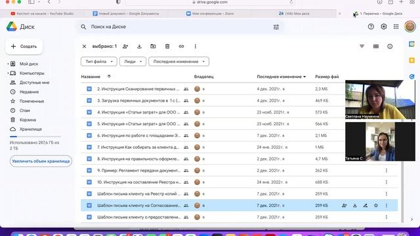Image resolution: width=420 pixels, height=236 pixels.
Task: Open Calendar in side panel
Action: pos(411,44)
